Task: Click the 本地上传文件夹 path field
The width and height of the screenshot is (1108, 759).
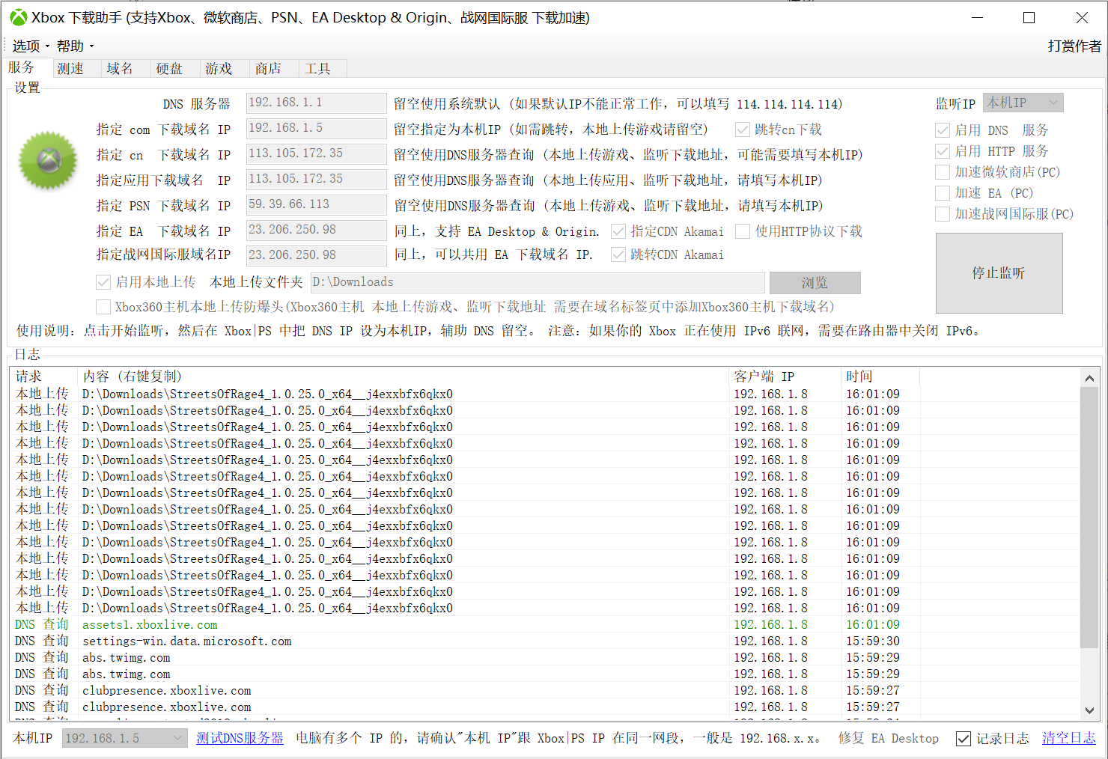Action: 538,282
